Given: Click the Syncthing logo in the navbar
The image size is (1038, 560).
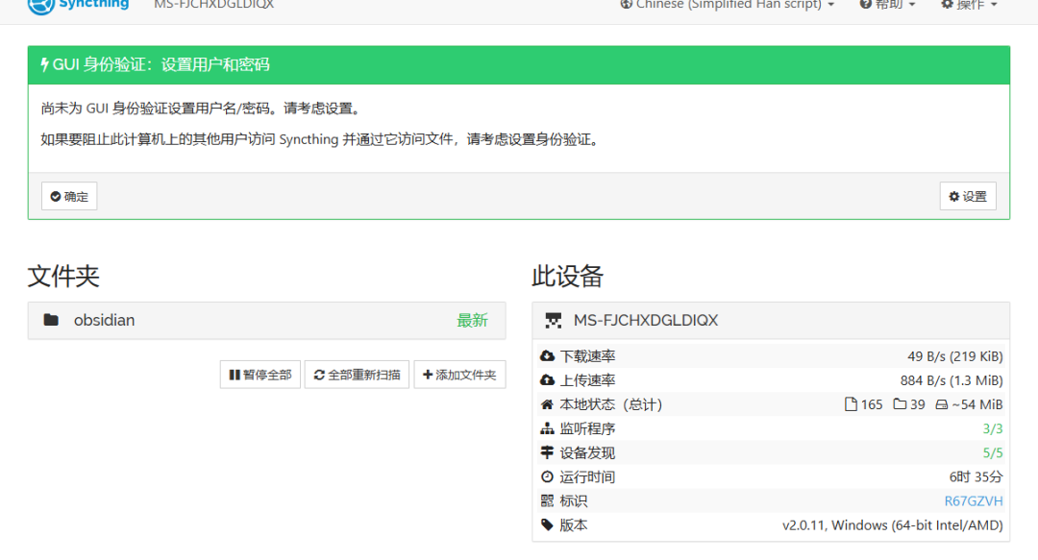Looking at the screenshot, I should pos(78,6).
